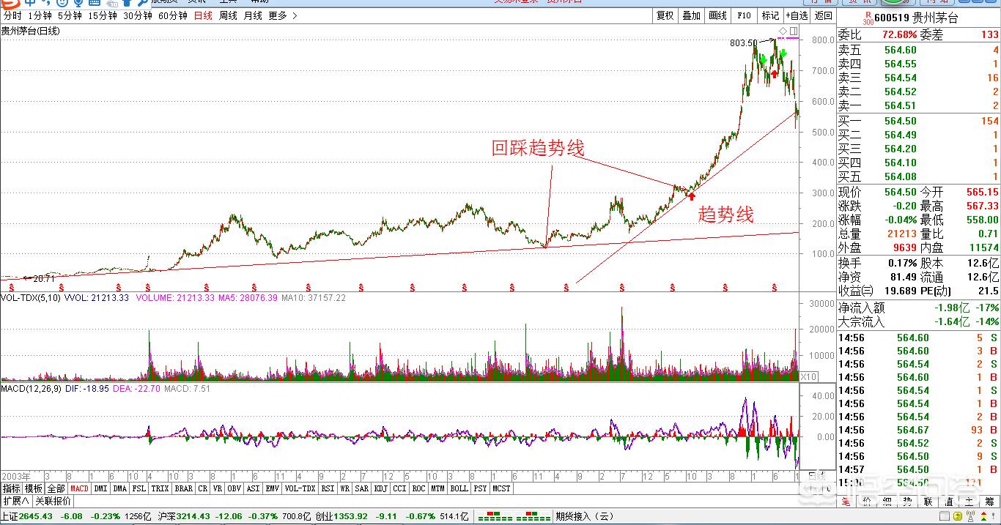
Task: Select the WR indicator tab
Action: tap(345, 488)
